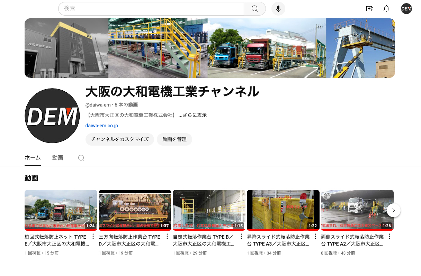The width and height of the screenshot is (421, 276).
Task: Play the 1:24 trucks video thumbnail
Action: (x=61, y=210)
